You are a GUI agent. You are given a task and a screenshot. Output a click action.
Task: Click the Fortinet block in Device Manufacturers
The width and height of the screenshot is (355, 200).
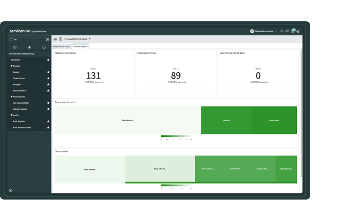click(x=226, y=120)
